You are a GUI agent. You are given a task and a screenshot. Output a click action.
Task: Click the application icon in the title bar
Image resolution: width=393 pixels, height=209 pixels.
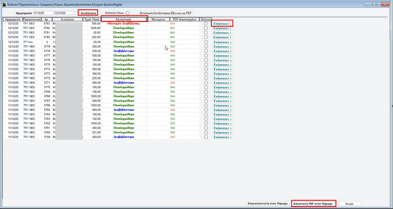(x=4, y=4)
